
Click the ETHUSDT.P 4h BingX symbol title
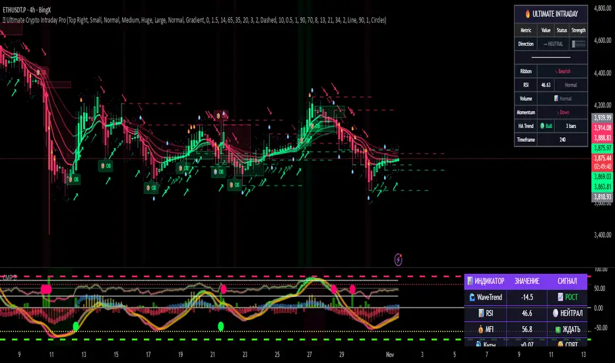26,10
